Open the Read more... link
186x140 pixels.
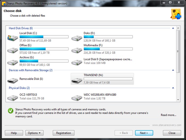(168, 115)
